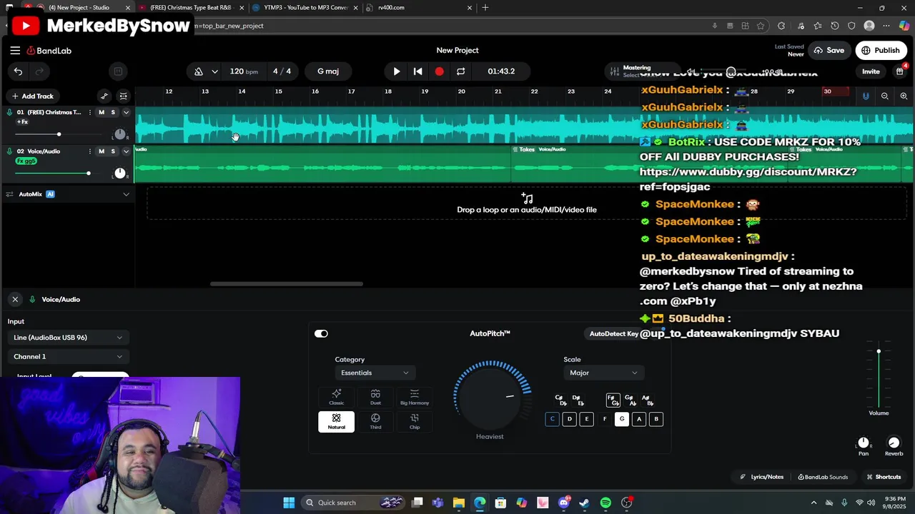Select the Duet AutoPitch preset
This screenshot has width=915, height=514.
click(x=375, y=397)
